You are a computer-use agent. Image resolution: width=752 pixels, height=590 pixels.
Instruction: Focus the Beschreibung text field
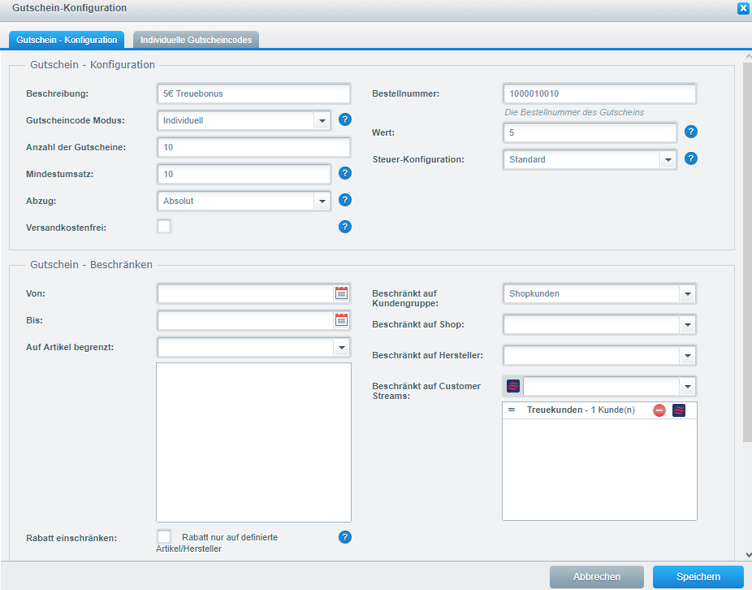click(253, 93)
